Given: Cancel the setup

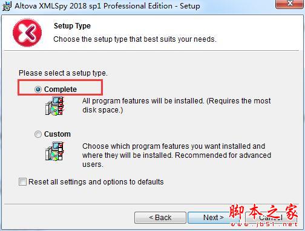Looking at the screenshot, I should click(271, 218).
